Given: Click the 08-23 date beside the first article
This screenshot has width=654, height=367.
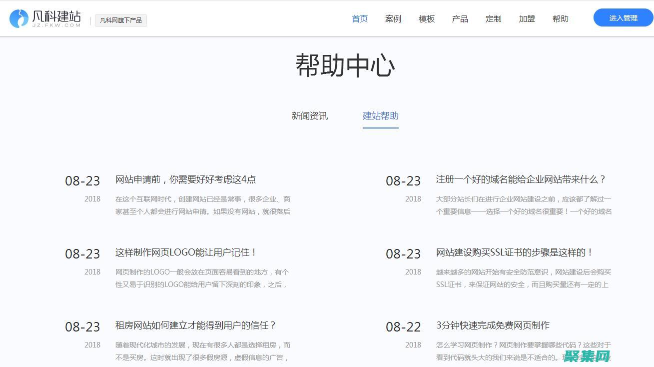Looking at the screenshot, I should pyautogui.click(x=83, y=181).
